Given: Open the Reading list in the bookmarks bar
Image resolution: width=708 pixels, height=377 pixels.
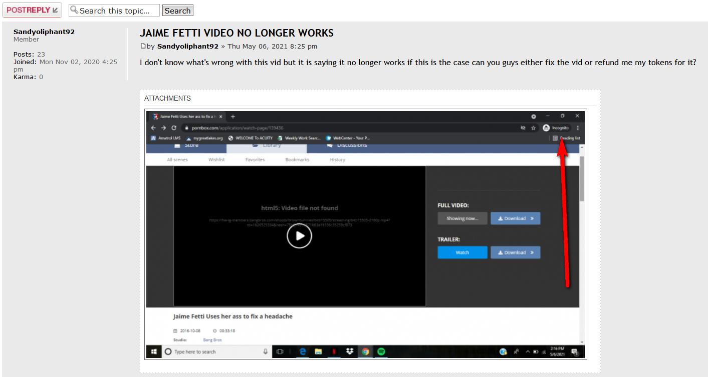Looking at the screenshot, I should [x=566, y=138].
